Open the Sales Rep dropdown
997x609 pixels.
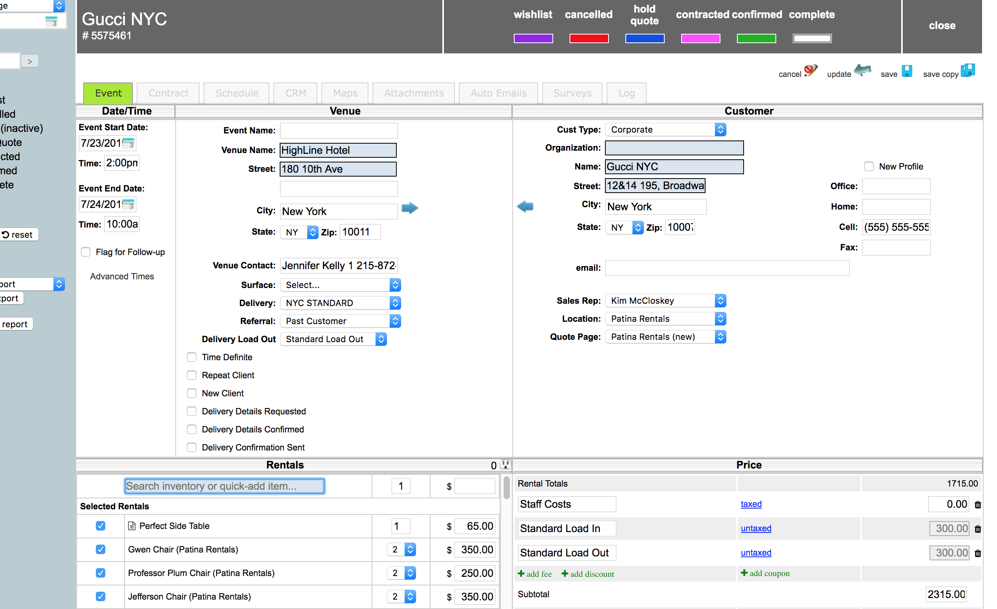tap(665, 301)
